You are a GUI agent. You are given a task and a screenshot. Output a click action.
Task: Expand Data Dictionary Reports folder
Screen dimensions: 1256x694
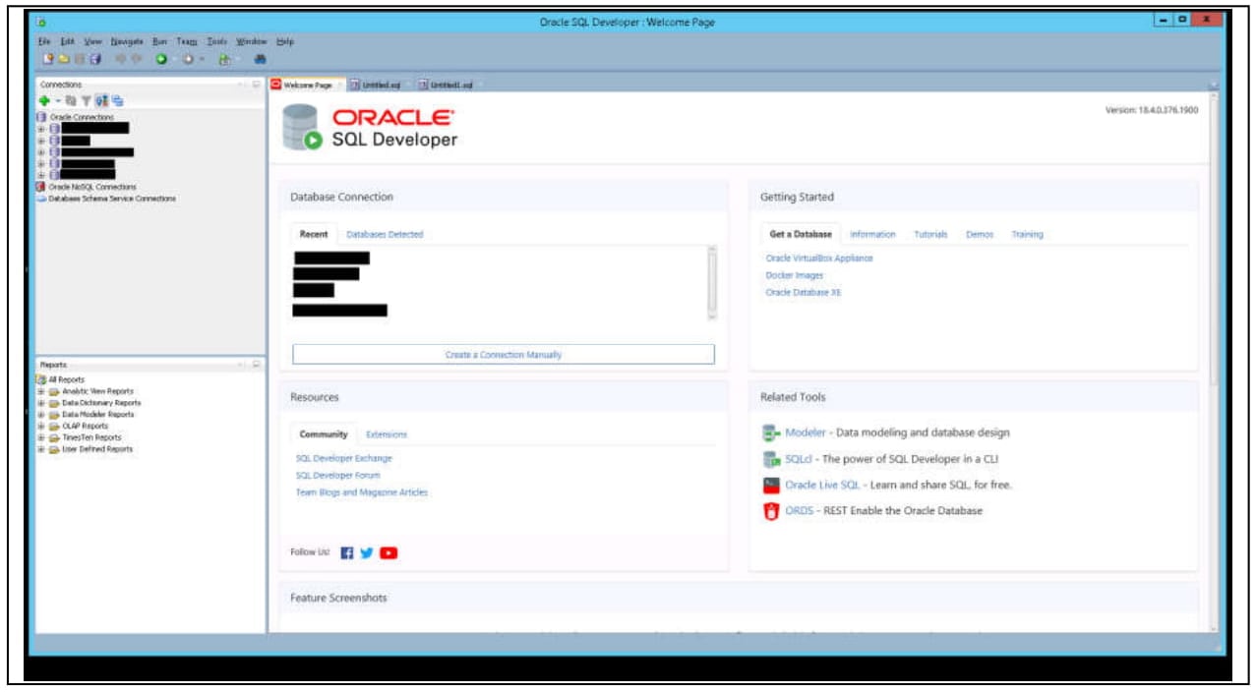[41, 403]
